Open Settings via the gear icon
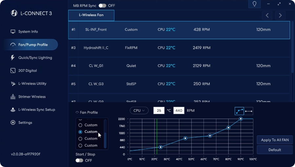The image size is (295, 167). pyautogui.click(x=13, y=123)
